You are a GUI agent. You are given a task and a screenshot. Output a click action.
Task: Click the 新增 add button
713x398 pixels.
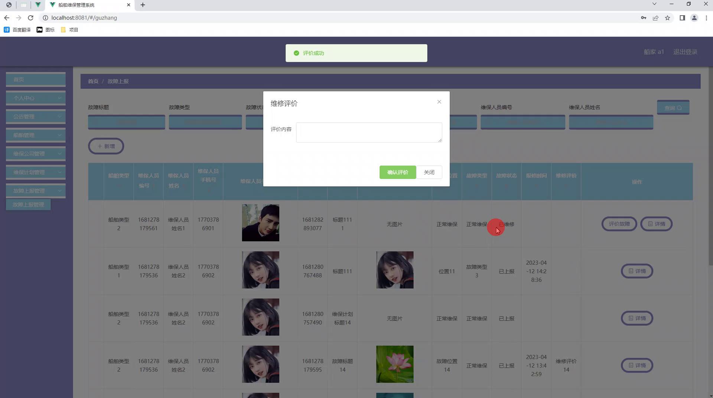pyautogui.click(x=106, y=146)
